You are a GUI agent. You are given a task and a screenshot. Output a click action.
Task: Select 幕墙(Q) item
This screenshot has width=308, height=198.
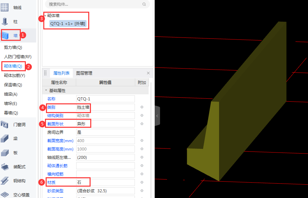tap(11, 113)
